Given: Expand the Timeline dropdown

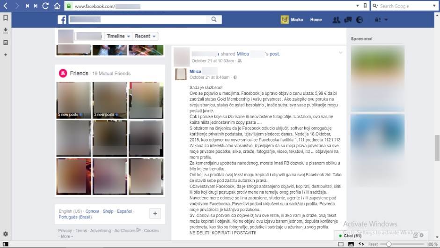Looking at the screenshot, I should (x=118, y=36).
